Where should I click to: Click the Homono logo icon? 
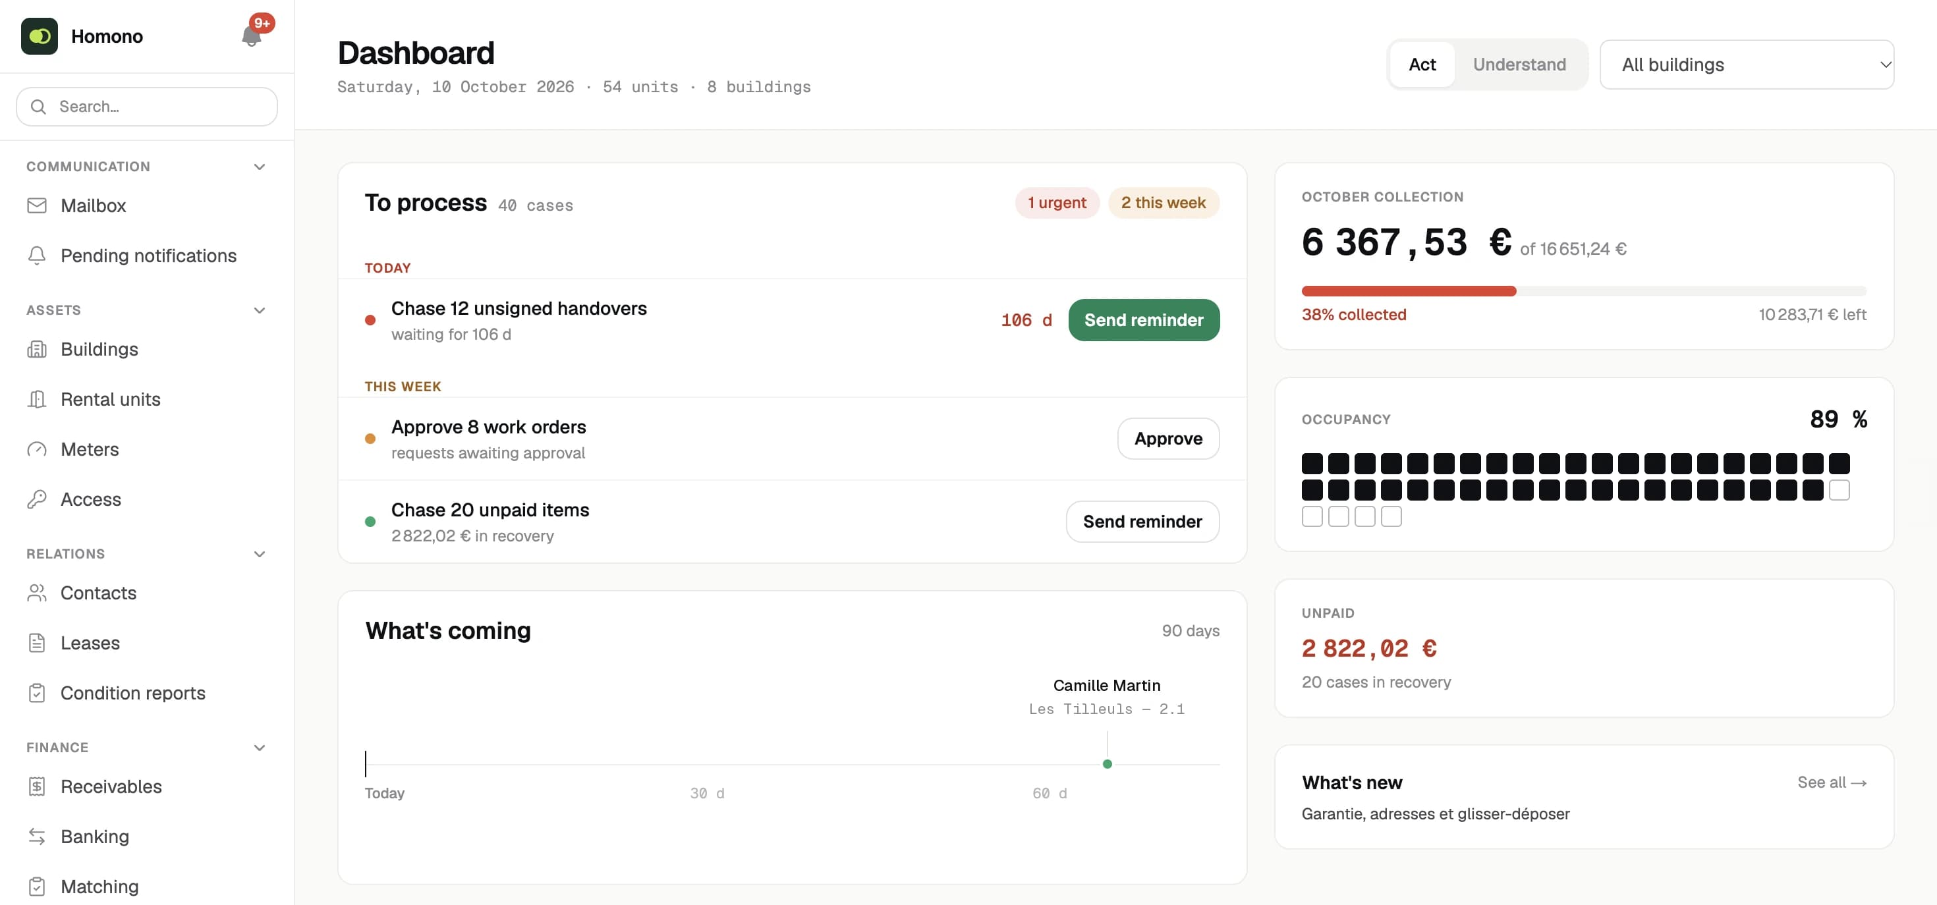click(x=39, y=36)
